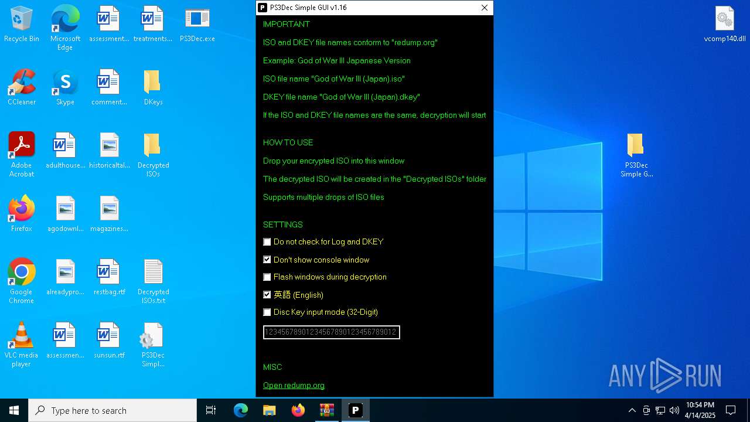
Task: Select the magazines image file icon
Action: [x=109, y=214]
